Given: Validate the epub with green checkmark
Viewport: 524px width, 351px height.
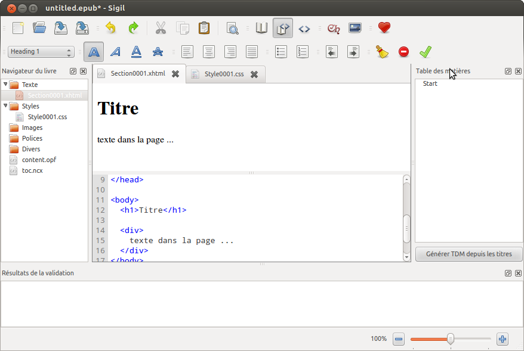Looking at the screenshot, I should [x=426, y=52].
